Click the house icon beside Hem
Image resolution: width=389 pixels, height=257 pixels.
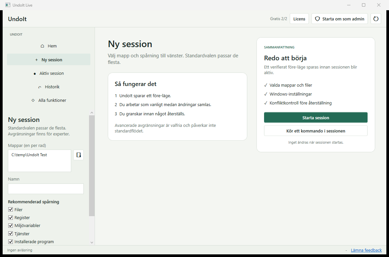(43, 46)
